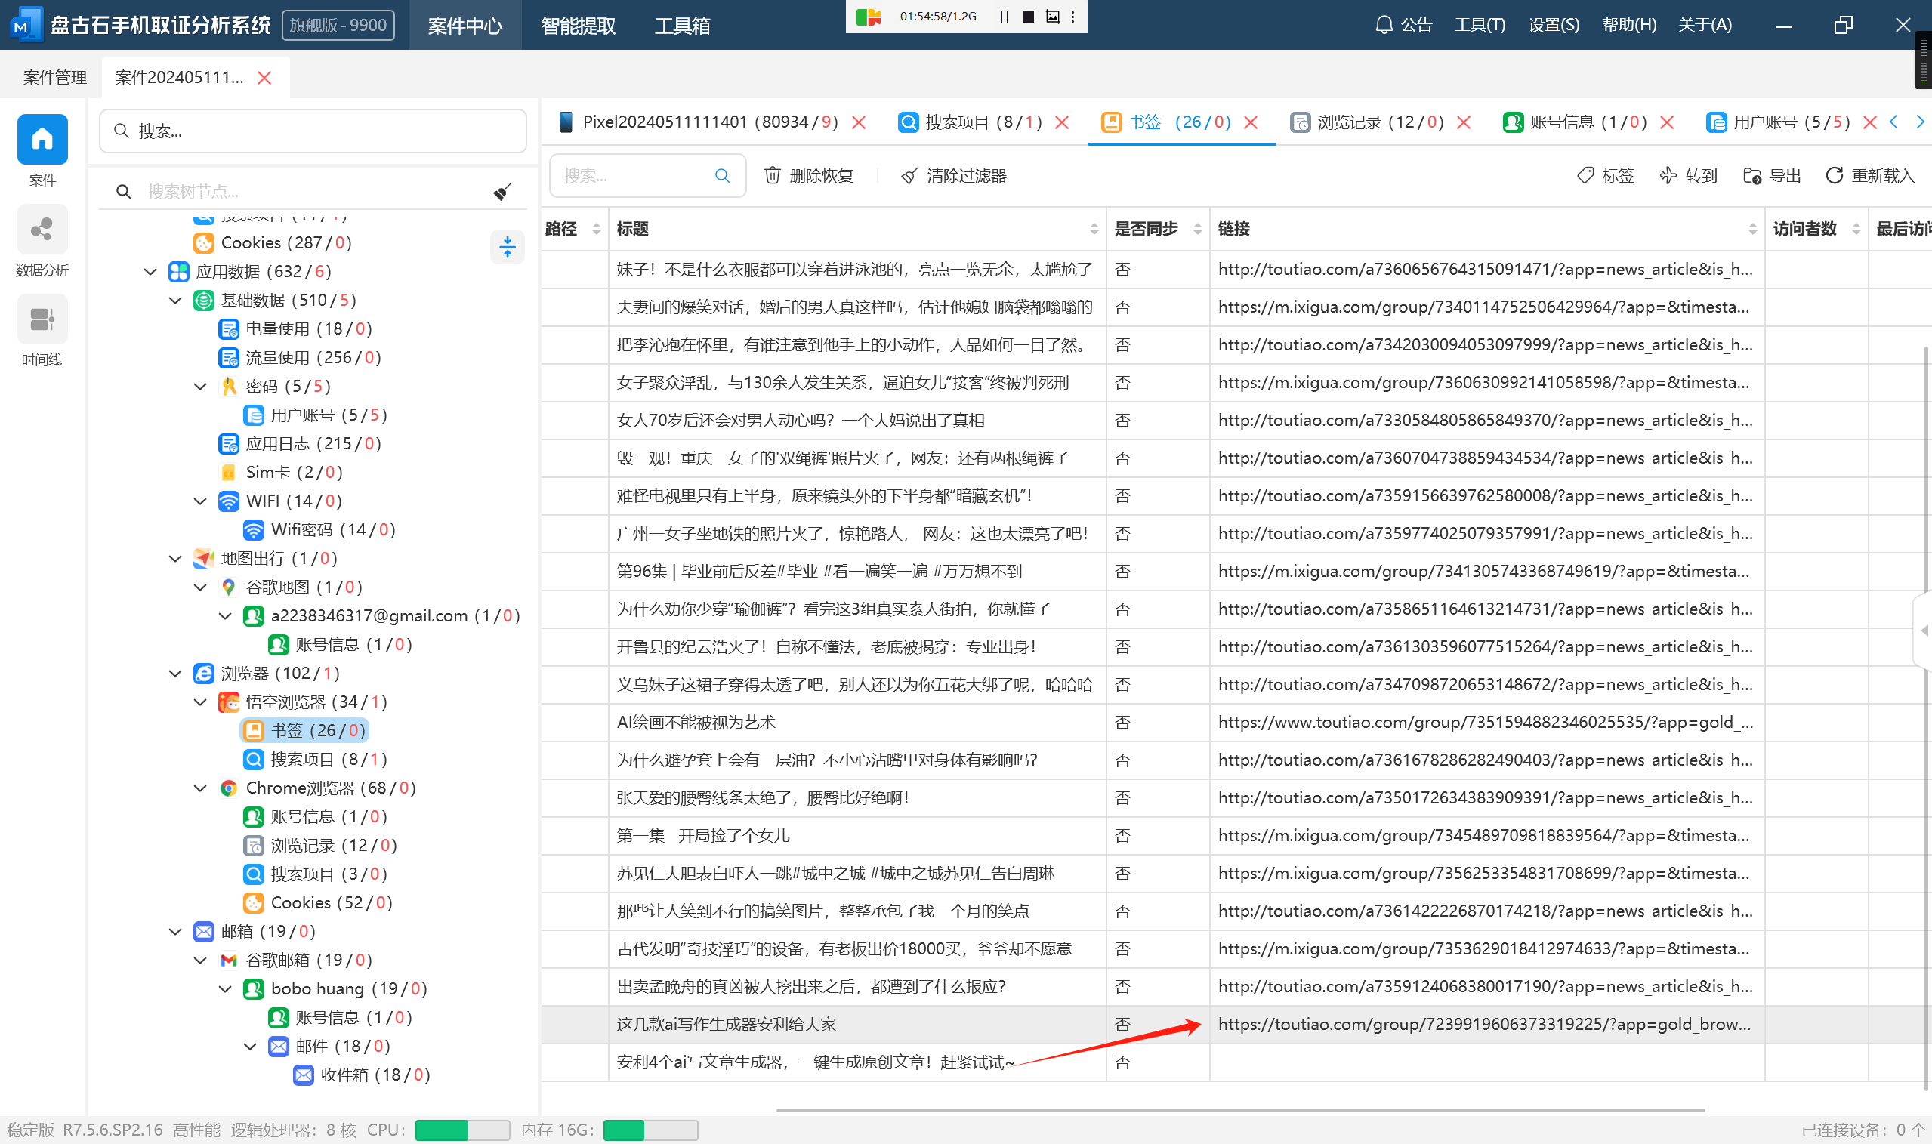Viewport: 1932px width, 1144px height.
Task: Collapse the 应用数据 tree node
Action: (151, 271)
